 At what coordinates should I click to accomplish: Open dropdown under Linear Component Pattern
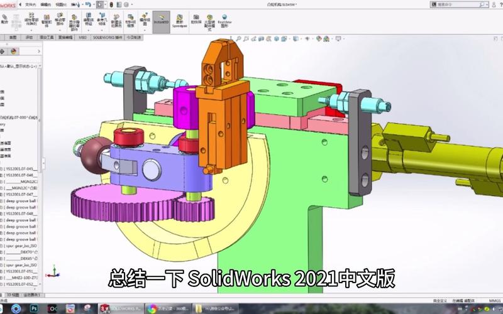tap(31, 30)
